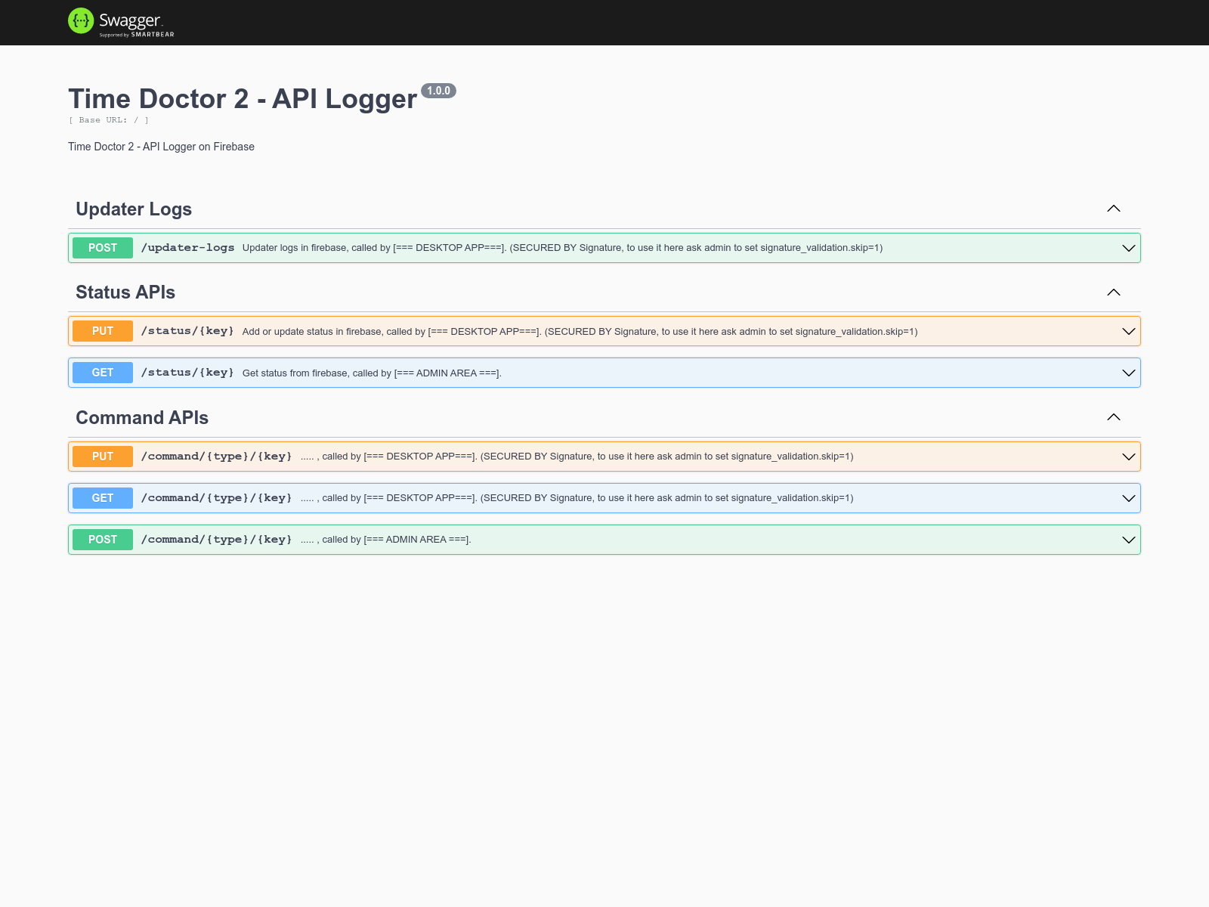Click the DESKTOP APP description in GET /command row
Viewport: 1209px width, 907px height.
577,498
